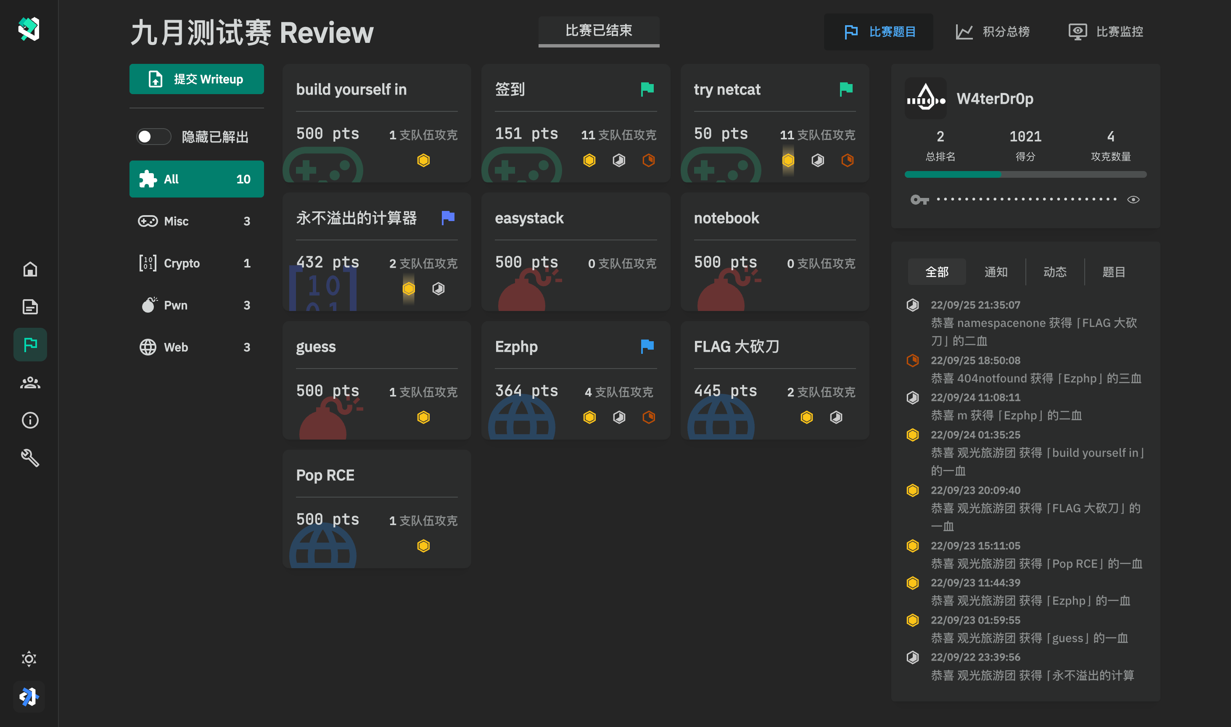This screenshot has height=727, width=1231.
Task: Click the user avatar icon at sidebar bottom
Action: point(29,696)
